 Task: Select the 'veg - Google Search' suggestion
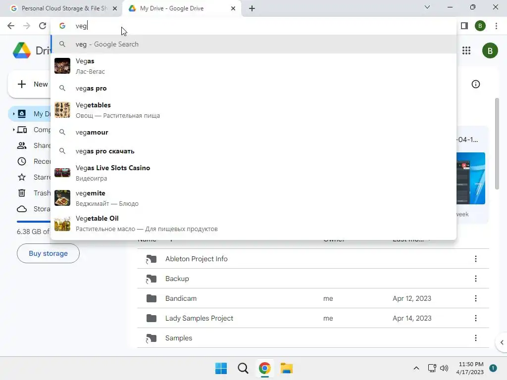[x=254, y=44]
